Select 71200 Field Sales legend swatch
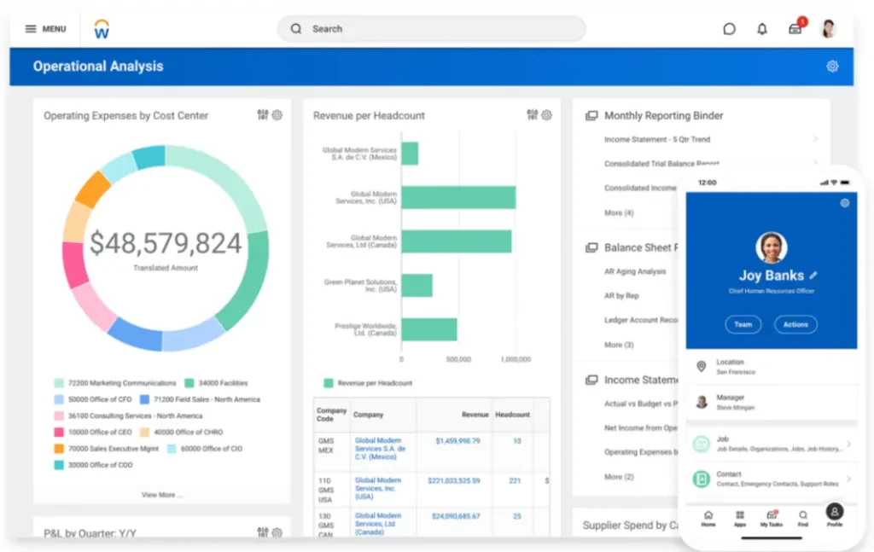This screenshot has height=552, width=874. click(144, 399)
